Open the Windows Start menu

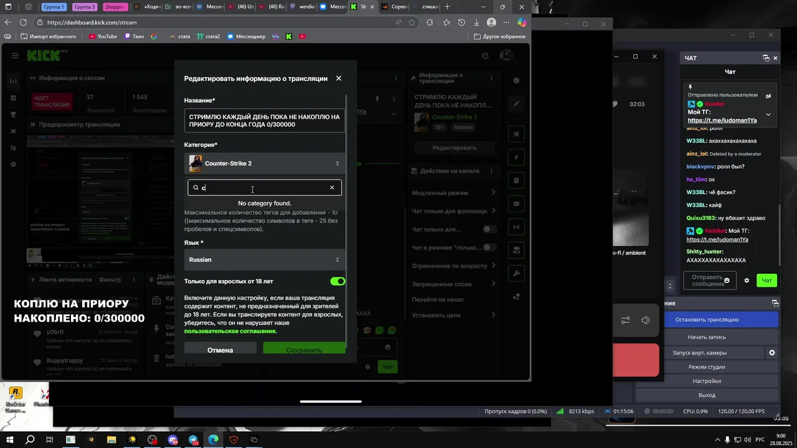click(x=9, y=440)
